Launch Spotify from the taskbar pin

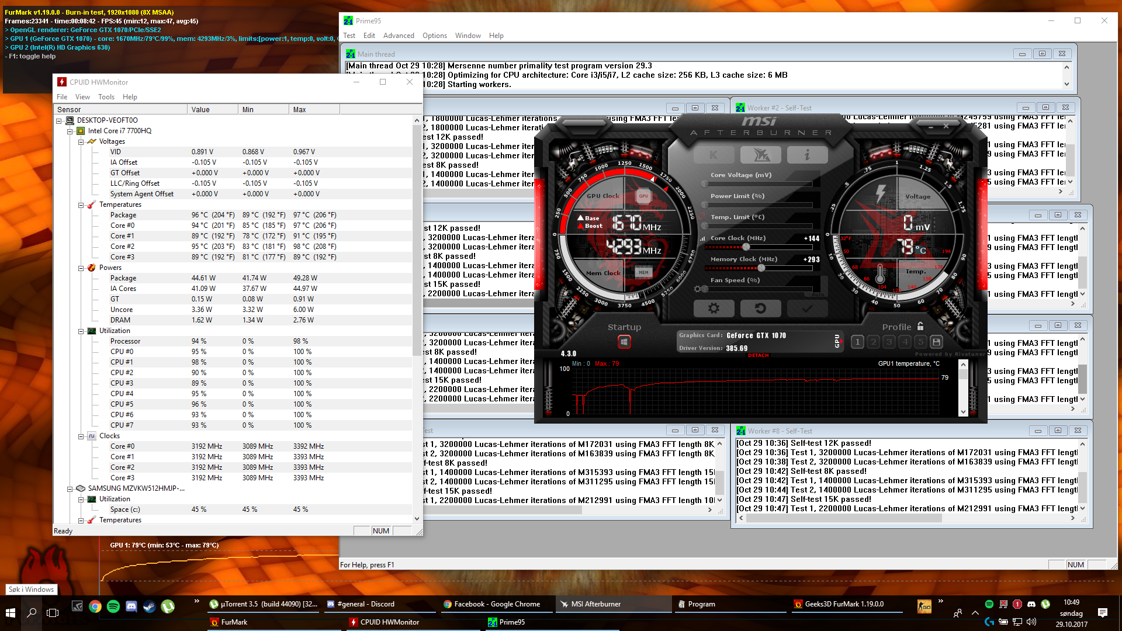tap(113, 606)
